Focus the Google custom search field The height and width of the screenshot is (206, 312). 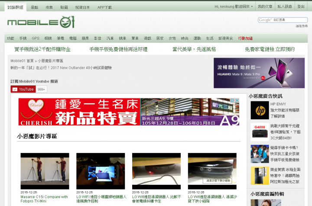tap(283, 20)
